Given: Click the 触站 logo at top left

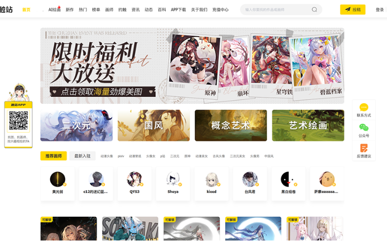Looking at the screenshot, I should coord(6,10).
